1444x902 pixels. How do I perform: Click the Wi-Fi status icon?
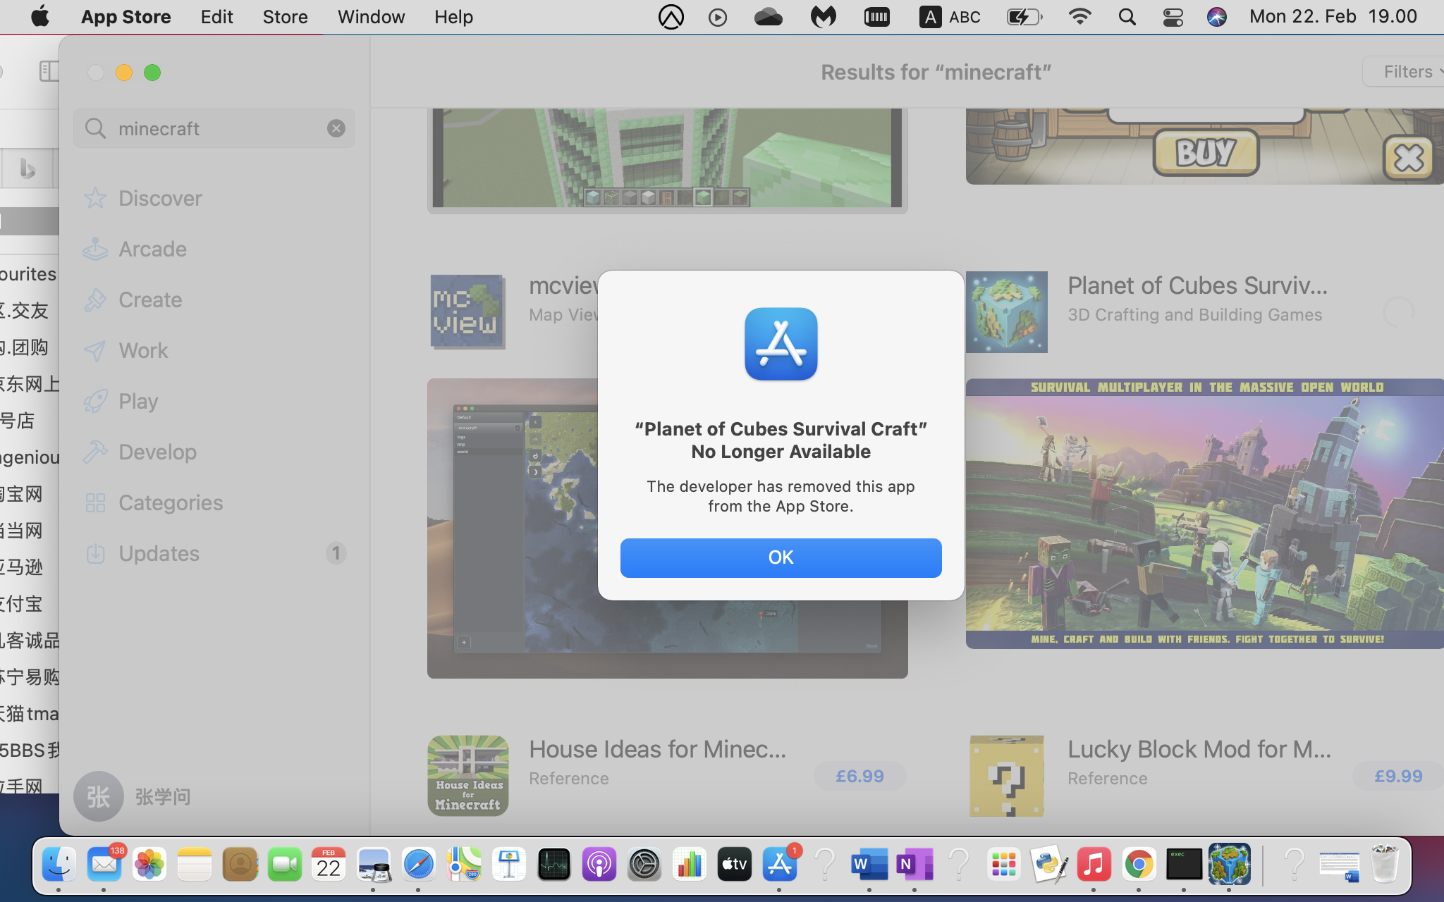1079,16
